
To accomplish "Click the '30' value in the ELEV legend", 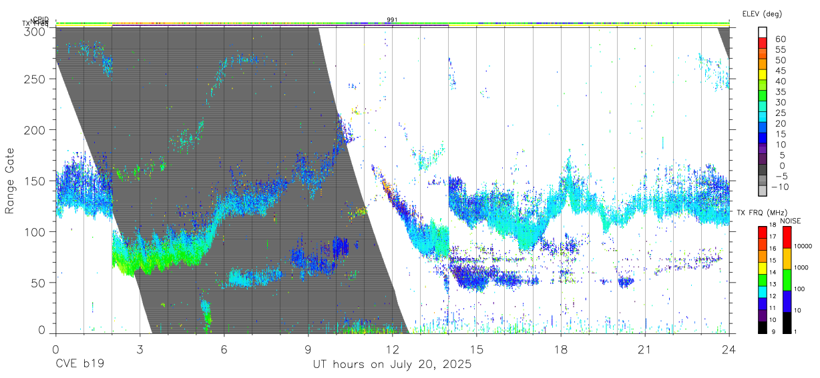I will tap(781, 102).
